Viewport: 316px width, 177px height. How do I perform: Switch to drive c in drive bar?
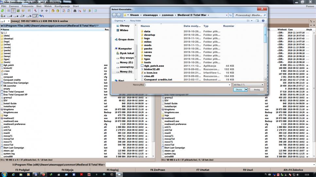point(4,16)
